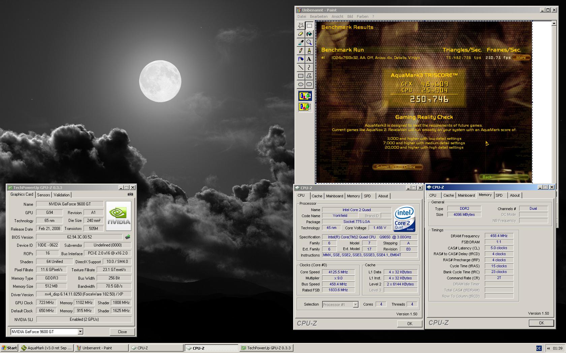Open the Mainboard tab in left CPU-Z window

(335, 196)
